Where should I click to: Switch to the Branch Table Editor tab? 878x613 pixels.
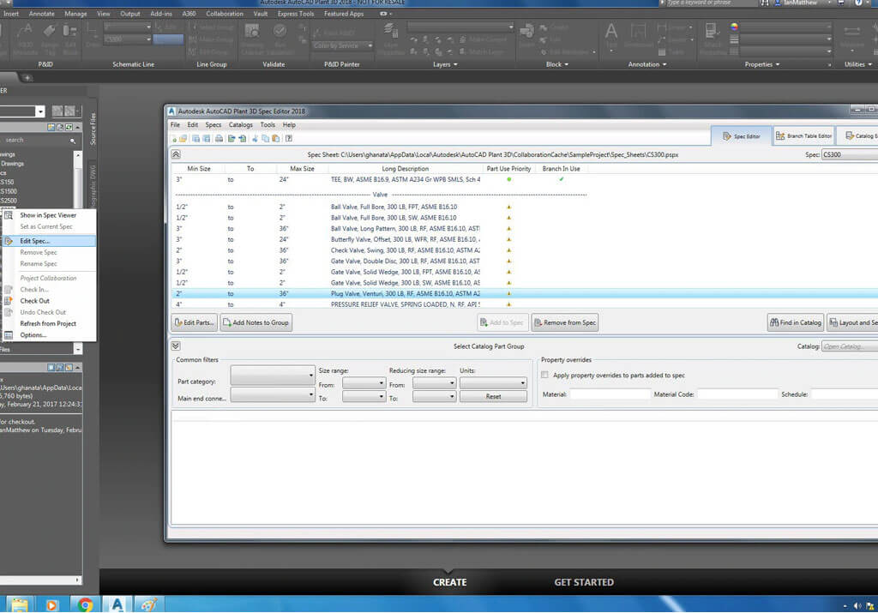(x=804, y=136)
